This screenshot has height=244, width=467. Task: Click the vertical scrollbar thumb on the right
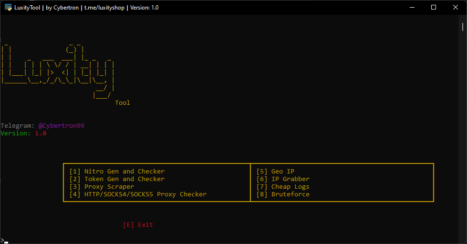[x=463, y=27]
